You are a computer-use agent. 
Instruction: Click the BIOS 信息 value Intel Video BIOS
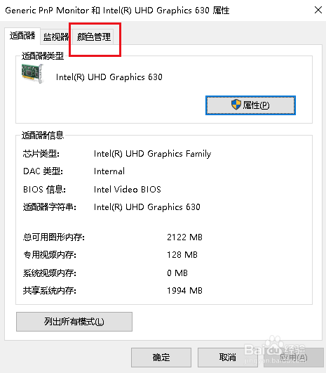128,190
